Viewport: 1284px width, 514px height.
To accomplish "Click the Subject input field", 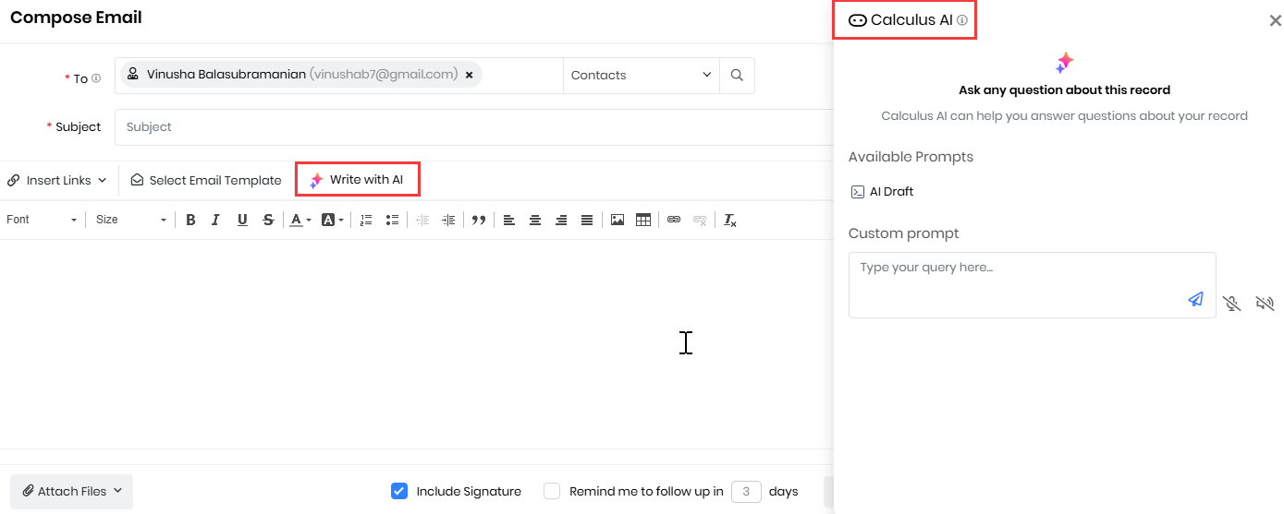I will click(x=473, y=127).
